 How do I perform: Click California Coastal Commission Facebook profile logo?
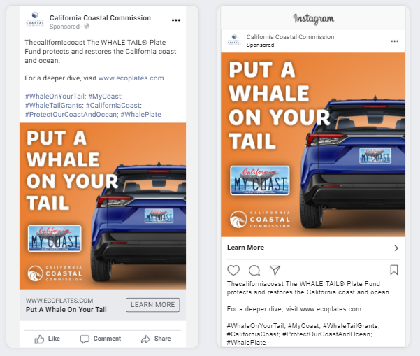point(35,20)
